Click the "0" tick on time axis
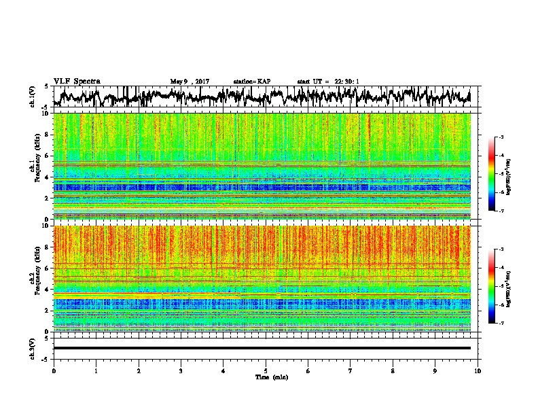The height and width of the screenshot is (416, 538). (x=54, y=371)
